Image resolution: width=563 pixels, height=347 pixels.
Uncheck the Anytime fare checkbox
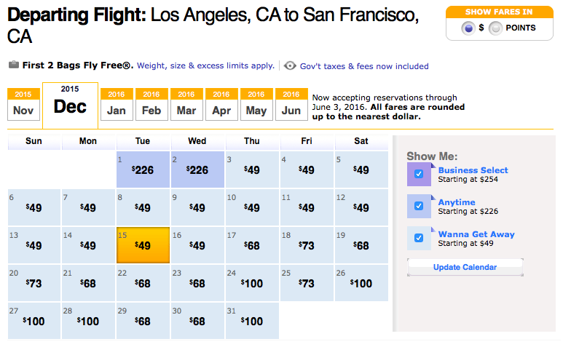pyautogui.click(x=418, y=206)
